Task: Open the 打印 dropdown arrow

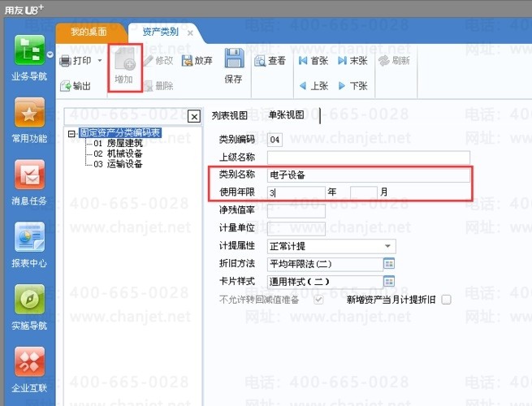Action: 100,61
